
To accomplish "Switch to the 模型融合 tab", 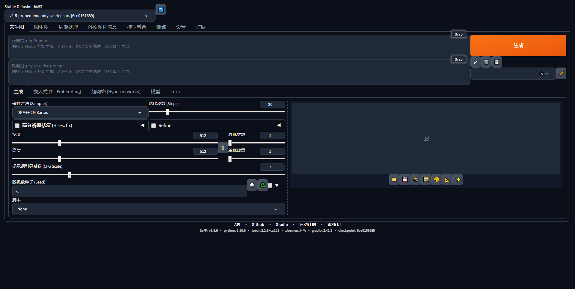I will 136,27.
